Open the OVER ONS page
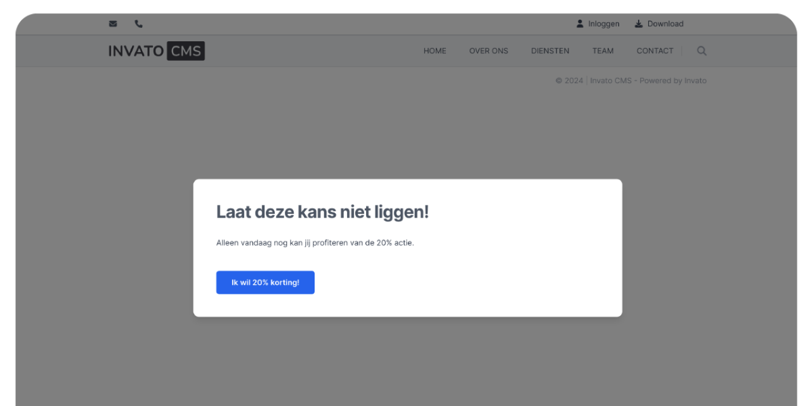The image size is (812, 406). coord(488,51)
